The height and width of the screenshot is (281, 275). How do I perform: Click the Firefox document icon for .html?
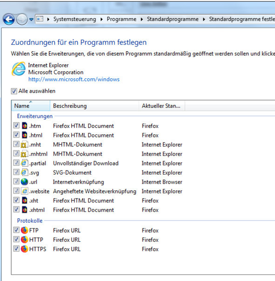click(x=25, y=135)
